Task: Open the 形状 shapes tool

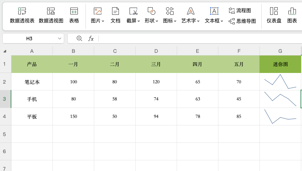Action: (151, 16)
